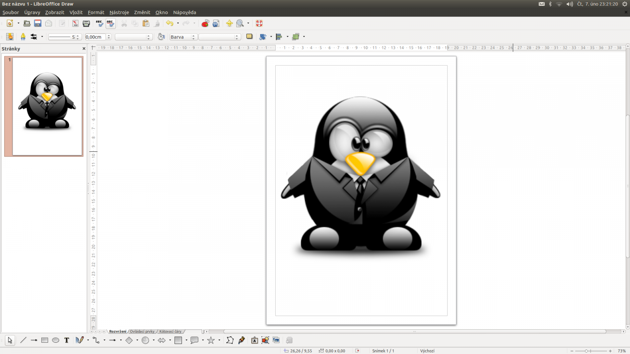Select the Text tool
This screenshot has width=630, height=354.
point(66,340)
